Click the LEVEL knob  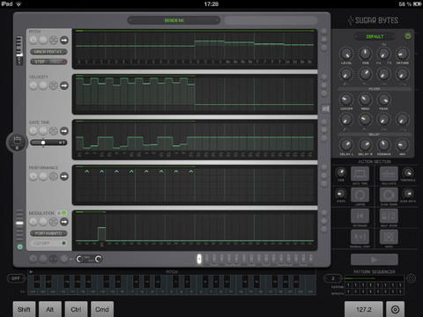(346, 54)
